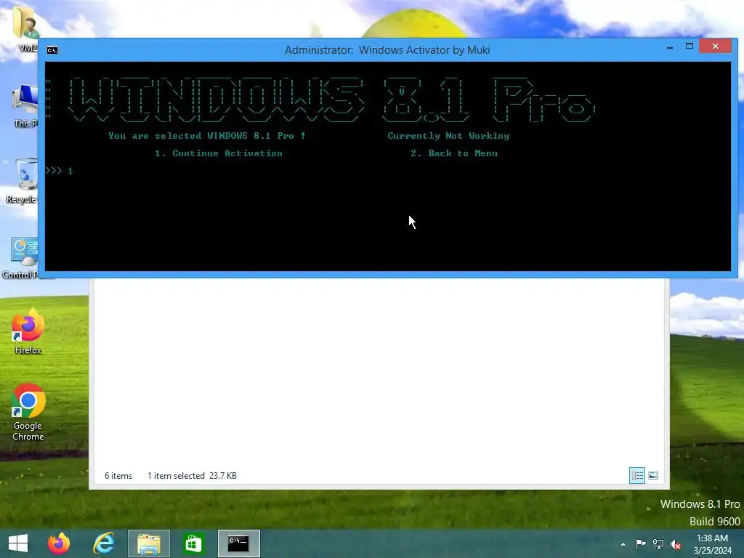The height and width of the screenshot is (558, 744).
Task: Show hidden system tray icons
Action: coord(623,544)
